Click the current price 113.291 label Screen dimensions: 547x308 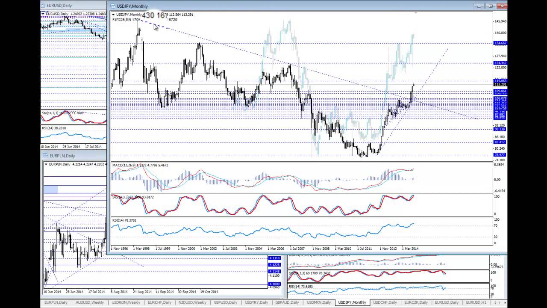(500, 85)
